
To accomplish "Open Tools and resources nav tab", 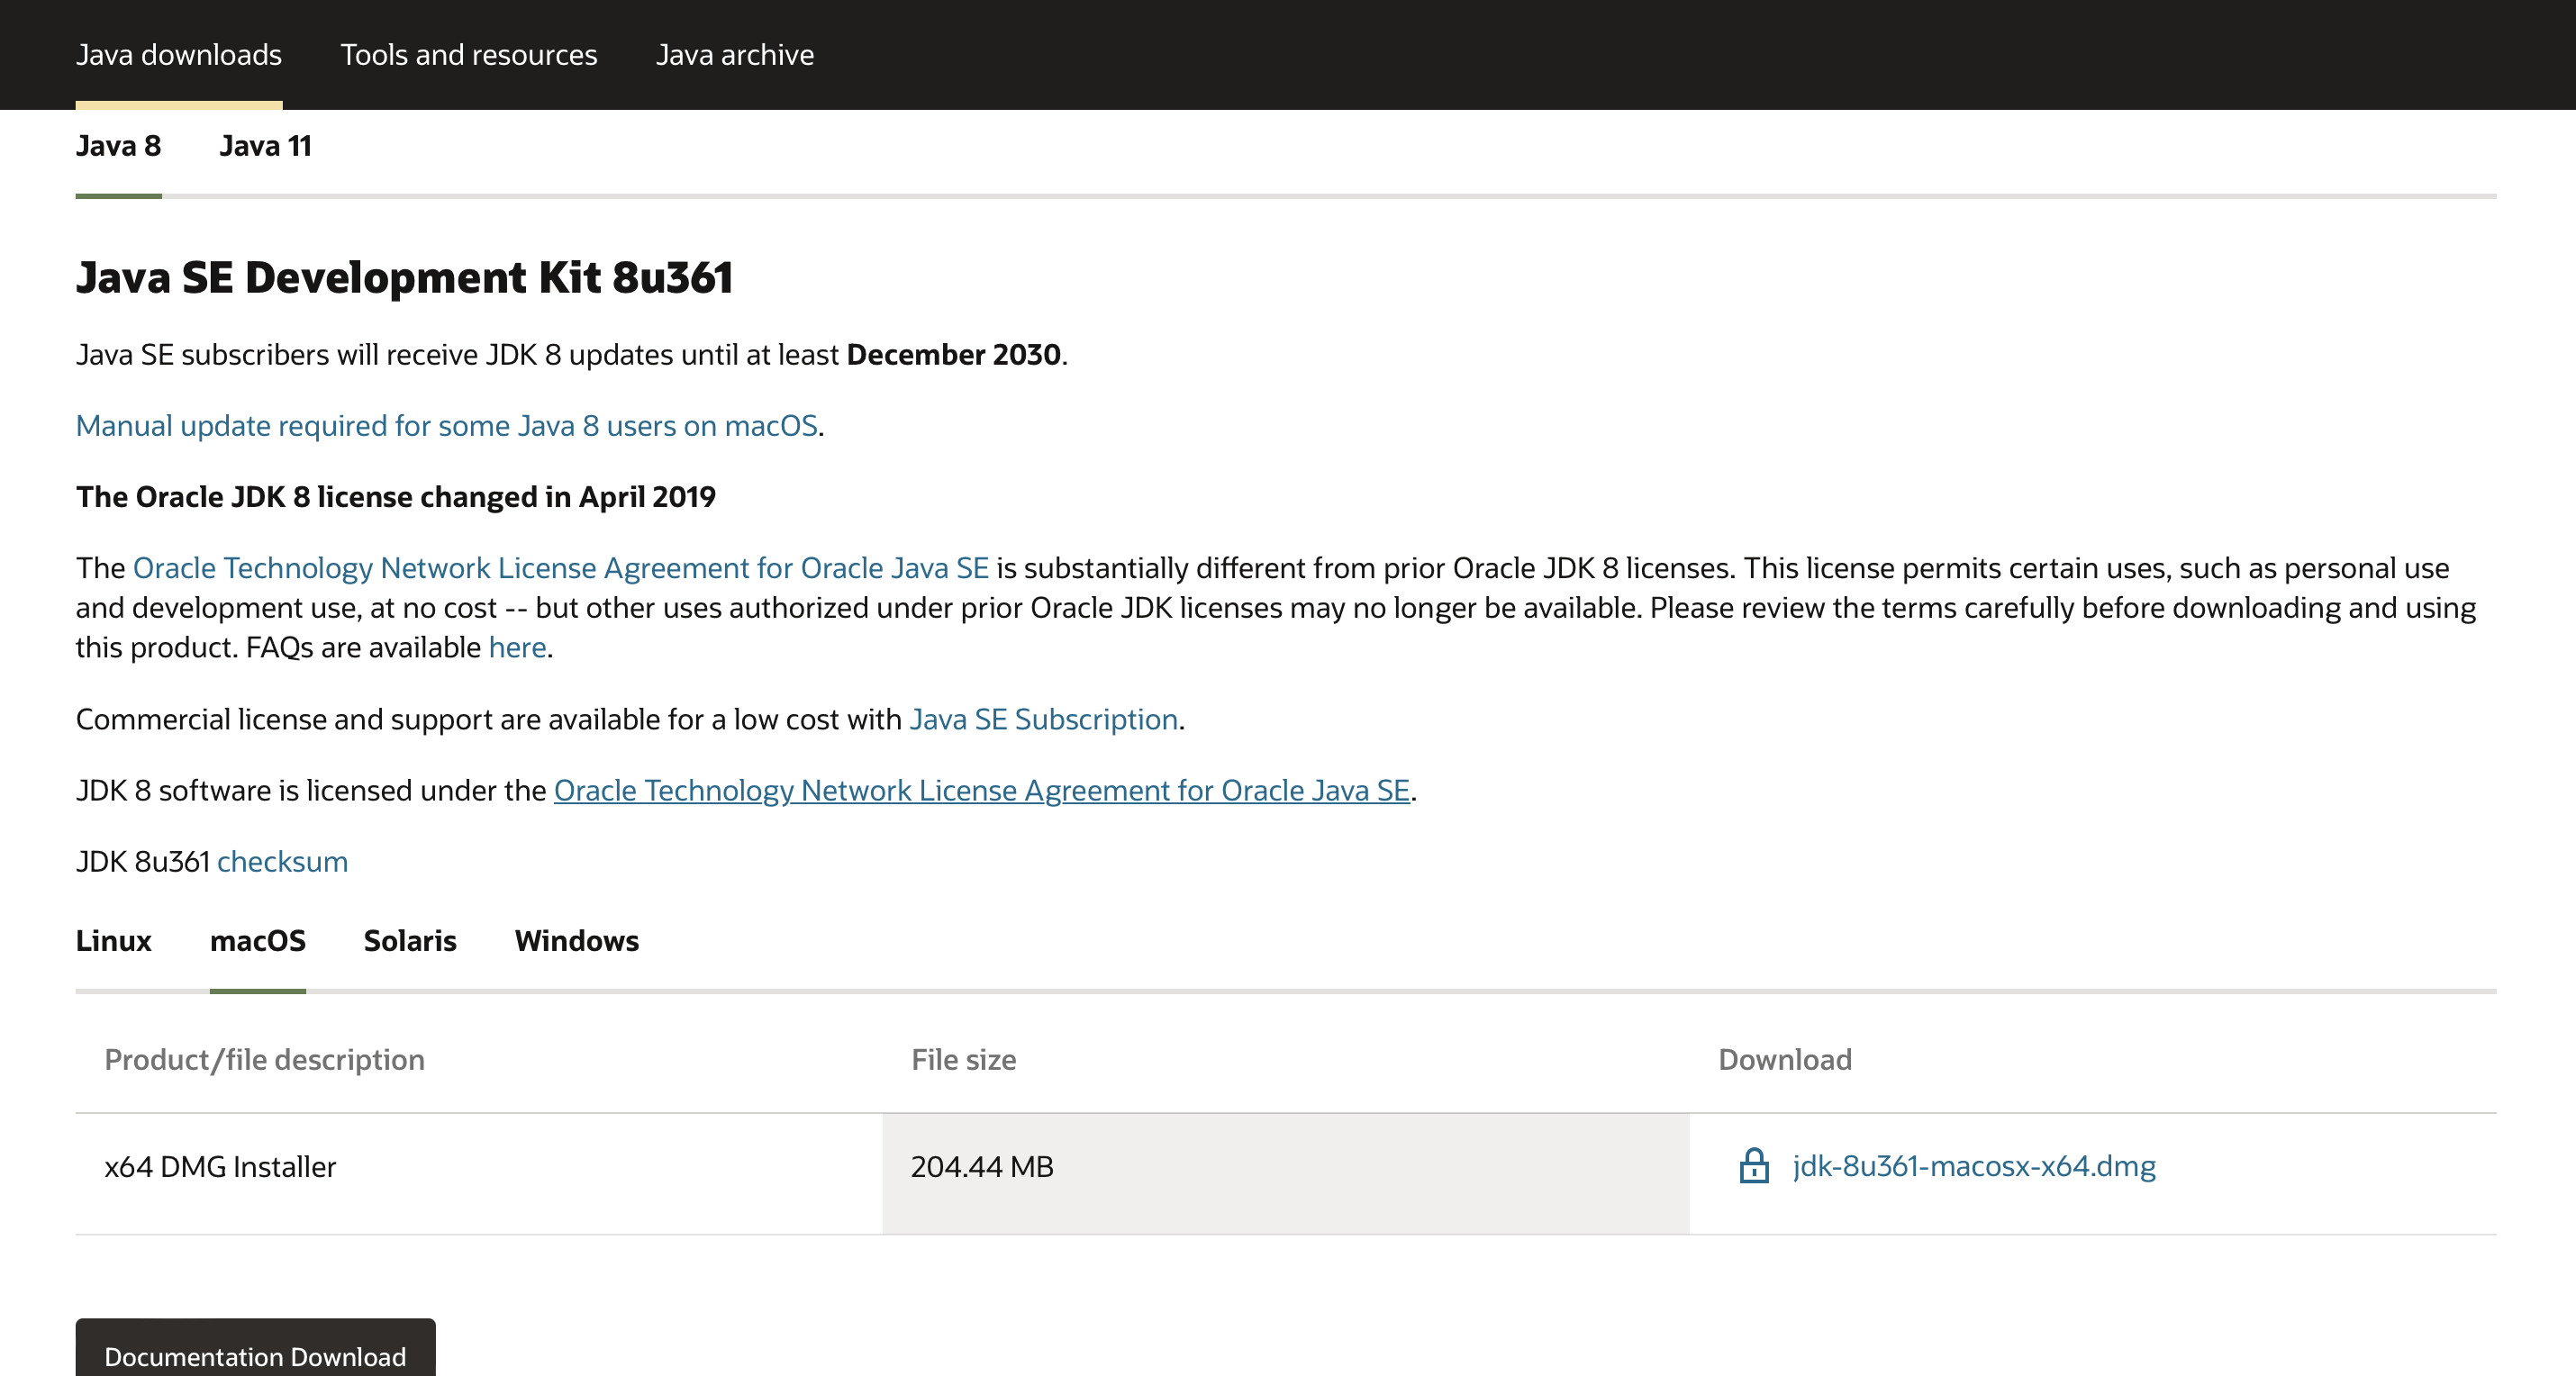I will coord(468,55).
